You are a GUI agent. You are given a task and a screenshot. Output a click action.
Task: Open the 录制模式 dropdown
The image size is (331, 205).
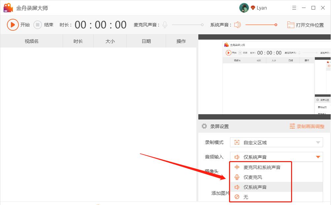[x=318, y=142]
